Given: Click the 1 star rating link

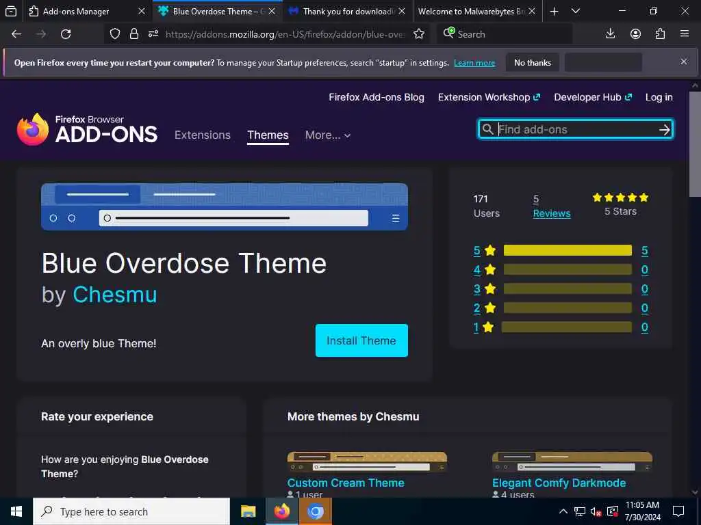Looking at the screenshot, I should coord(476,327).
